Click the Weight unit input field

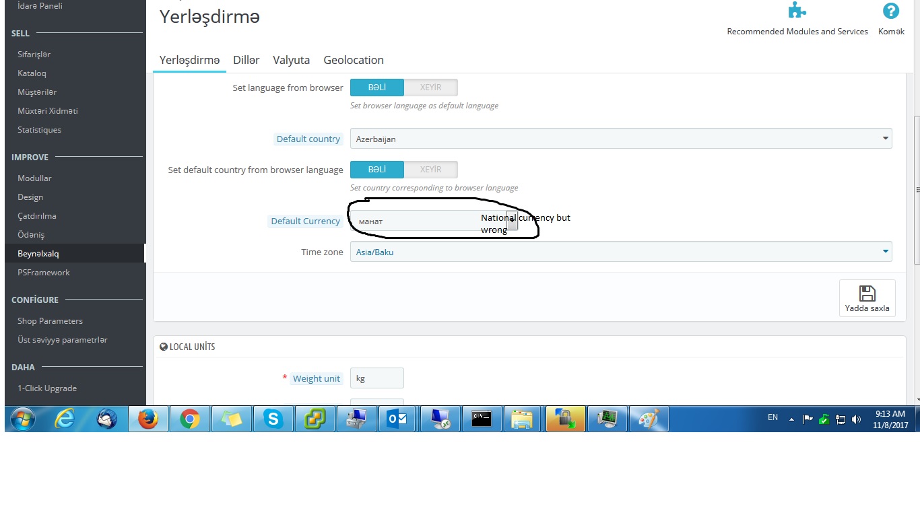(x=377, y=378)
